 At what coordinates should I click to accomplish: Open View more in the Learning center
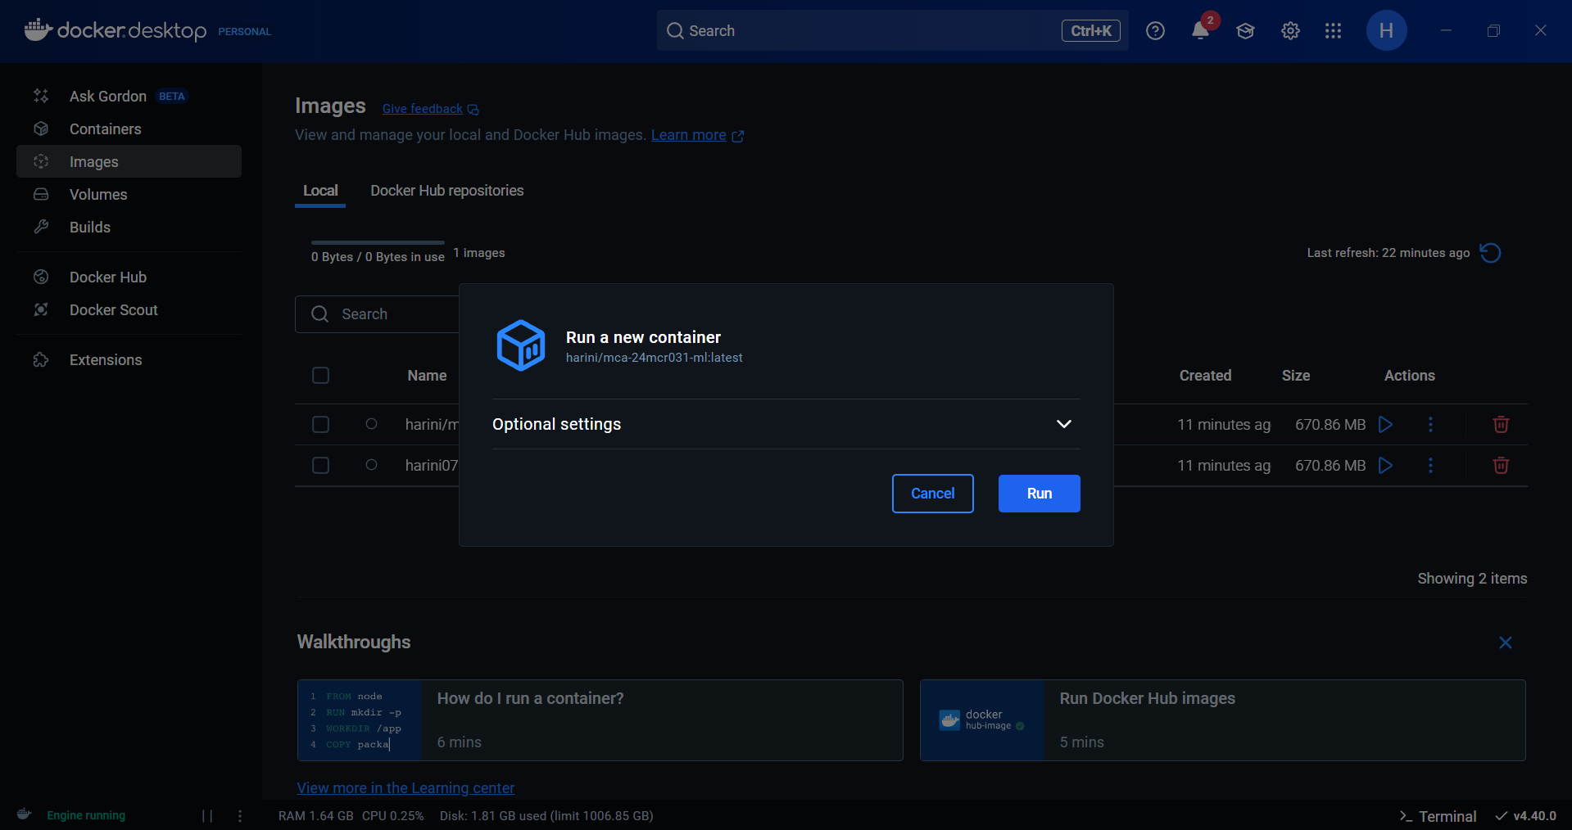click(405, 787)
